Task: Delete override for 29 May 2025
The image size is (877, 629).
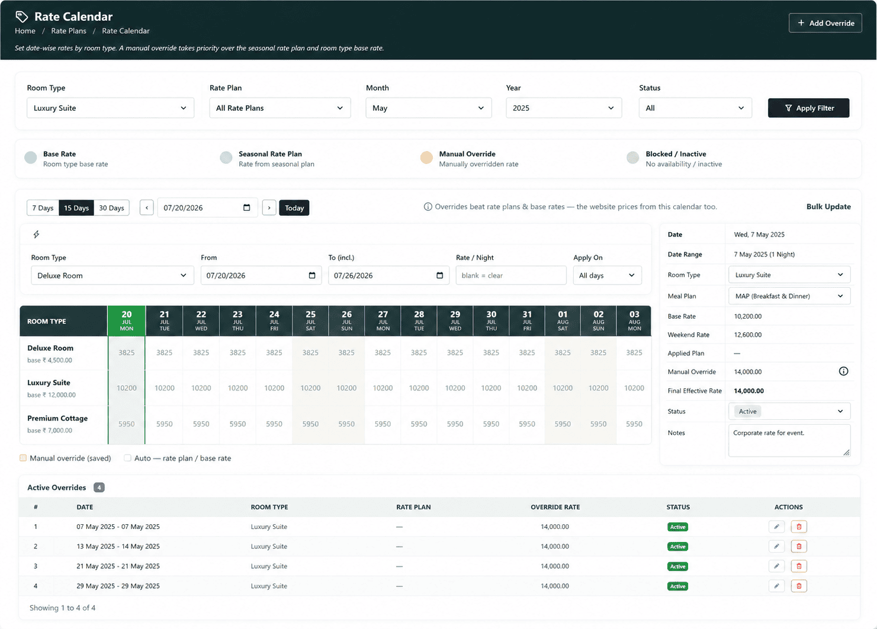Action: [x=799, y=586]
